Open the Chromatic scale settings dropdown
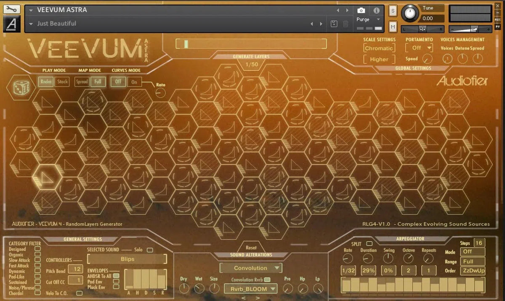505x301 pixels. tap(379, 48)
